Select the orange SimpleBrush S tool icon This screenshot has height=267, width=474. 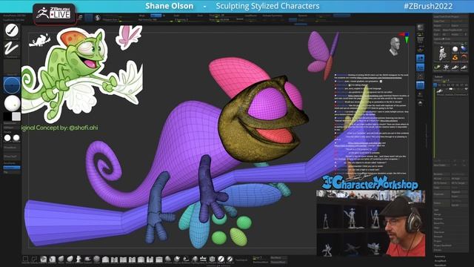[455, 58]
